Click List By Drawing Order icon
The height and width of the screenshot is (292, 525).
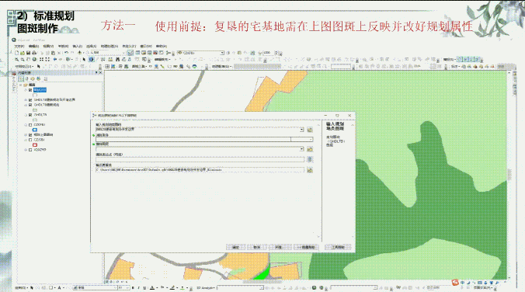(21, 78)
